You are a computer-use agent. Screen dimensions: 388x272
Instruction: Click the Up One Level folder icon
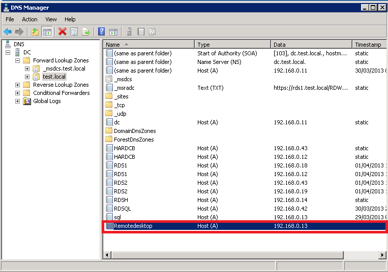pyautogui.click(x=35, y=32)
